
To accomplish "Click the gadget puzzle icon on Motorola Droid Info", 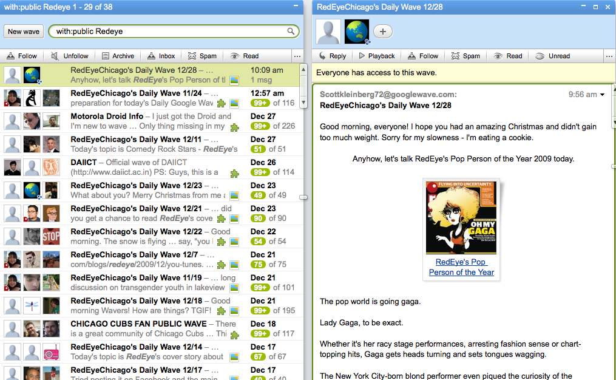I will 234,127.
